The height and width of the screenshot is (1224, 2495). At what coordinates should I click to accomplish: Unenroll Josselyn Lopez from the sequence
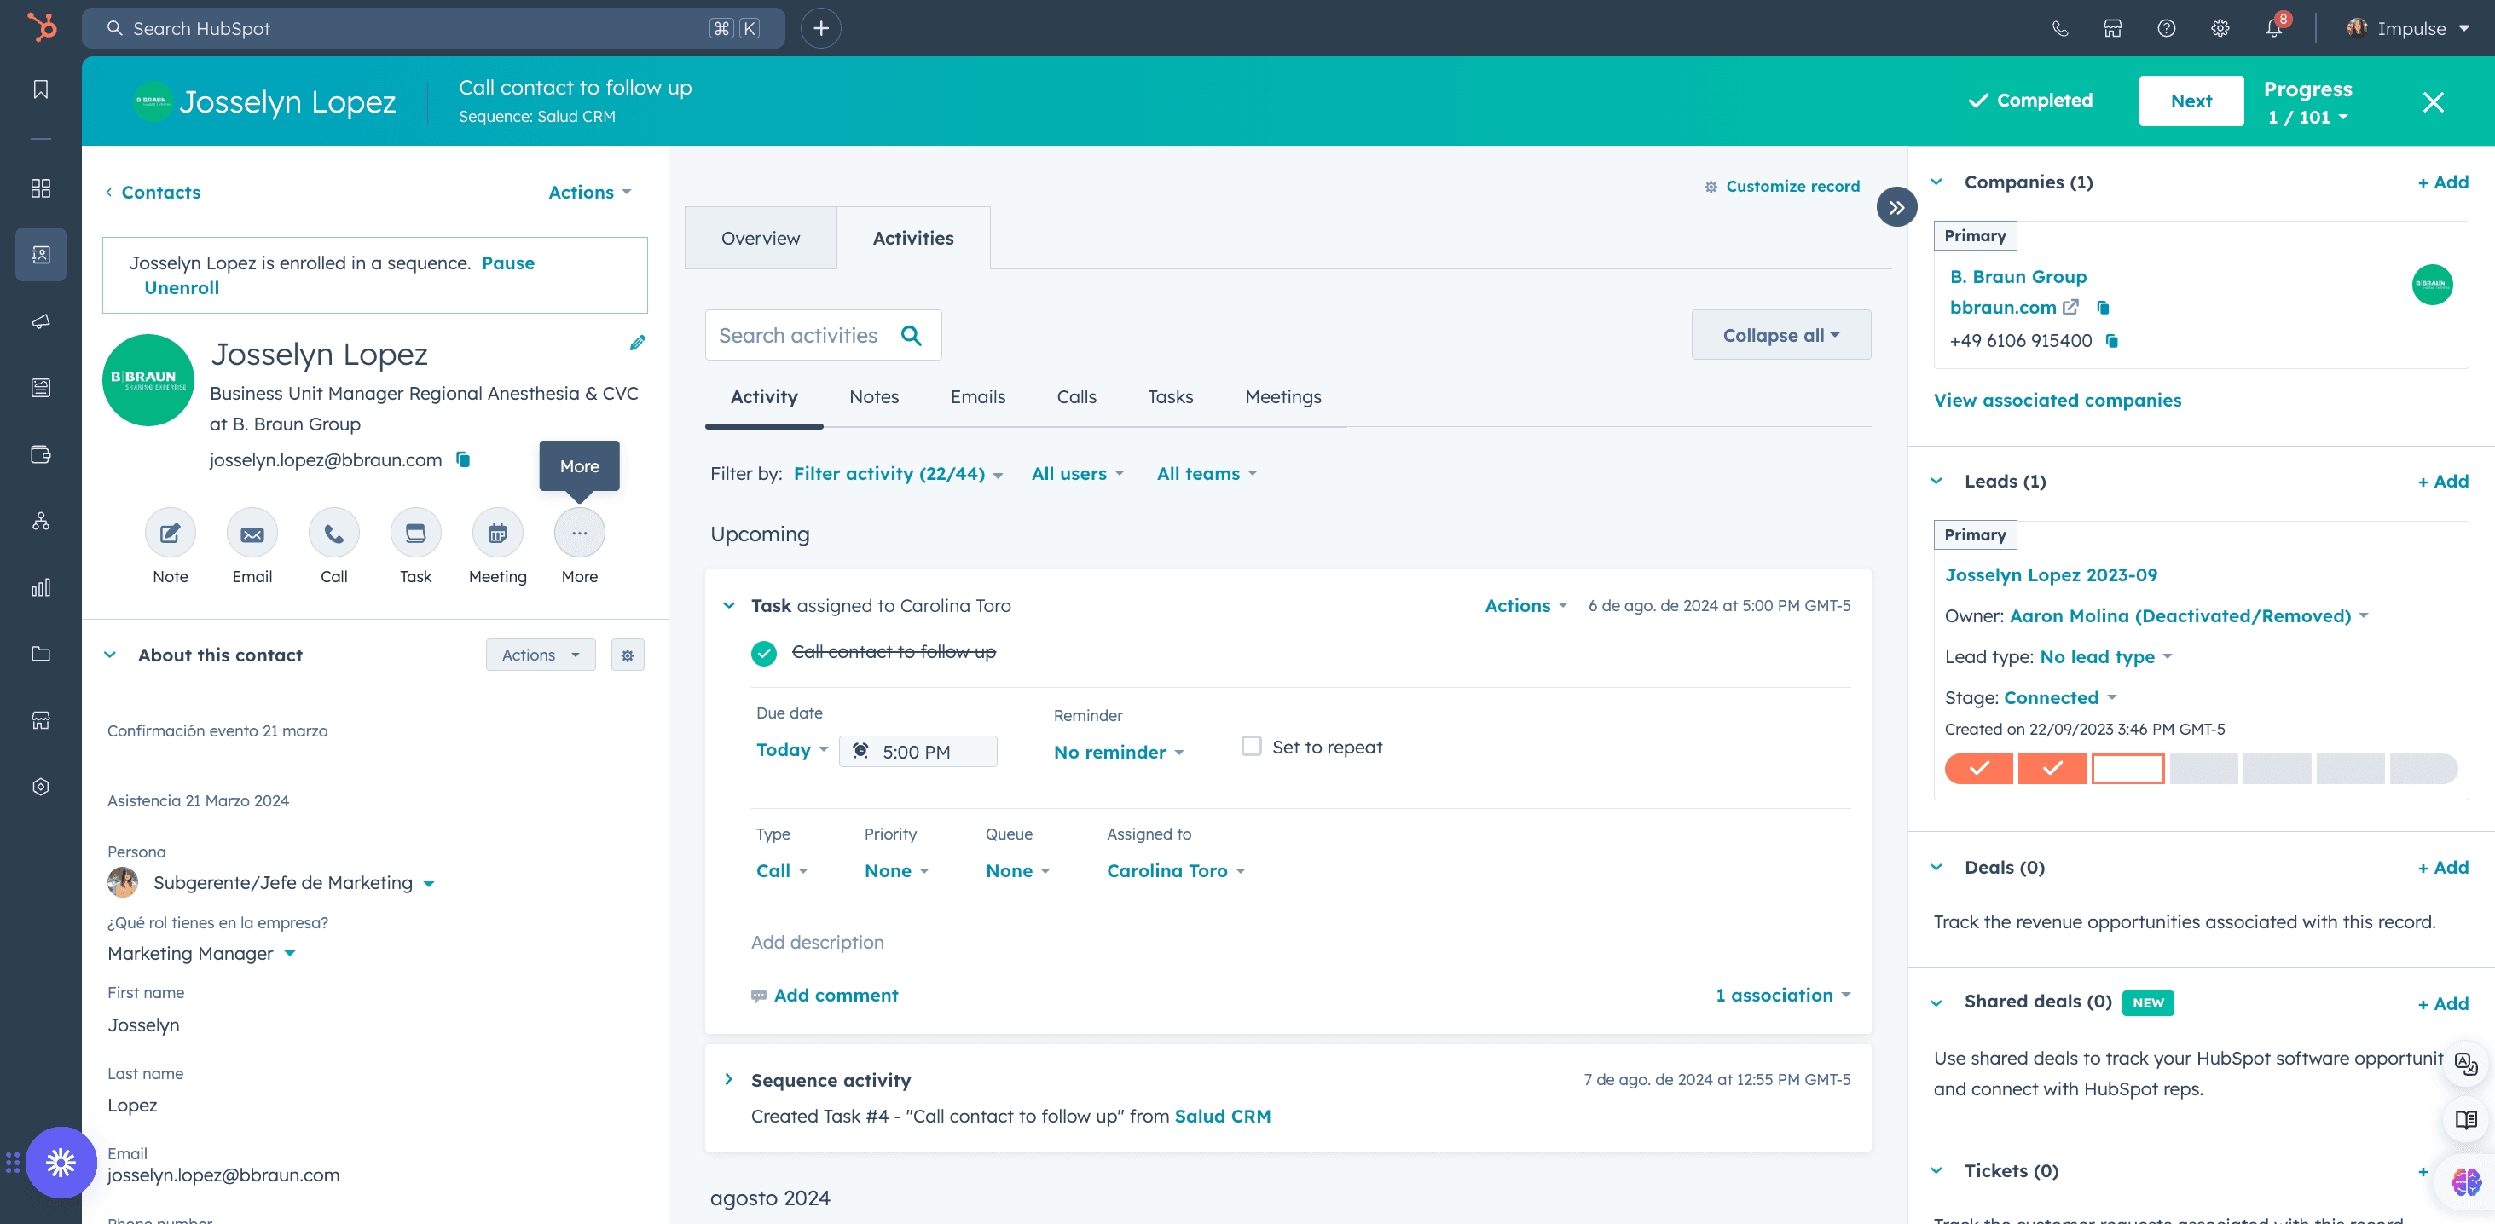coord(182,287)
